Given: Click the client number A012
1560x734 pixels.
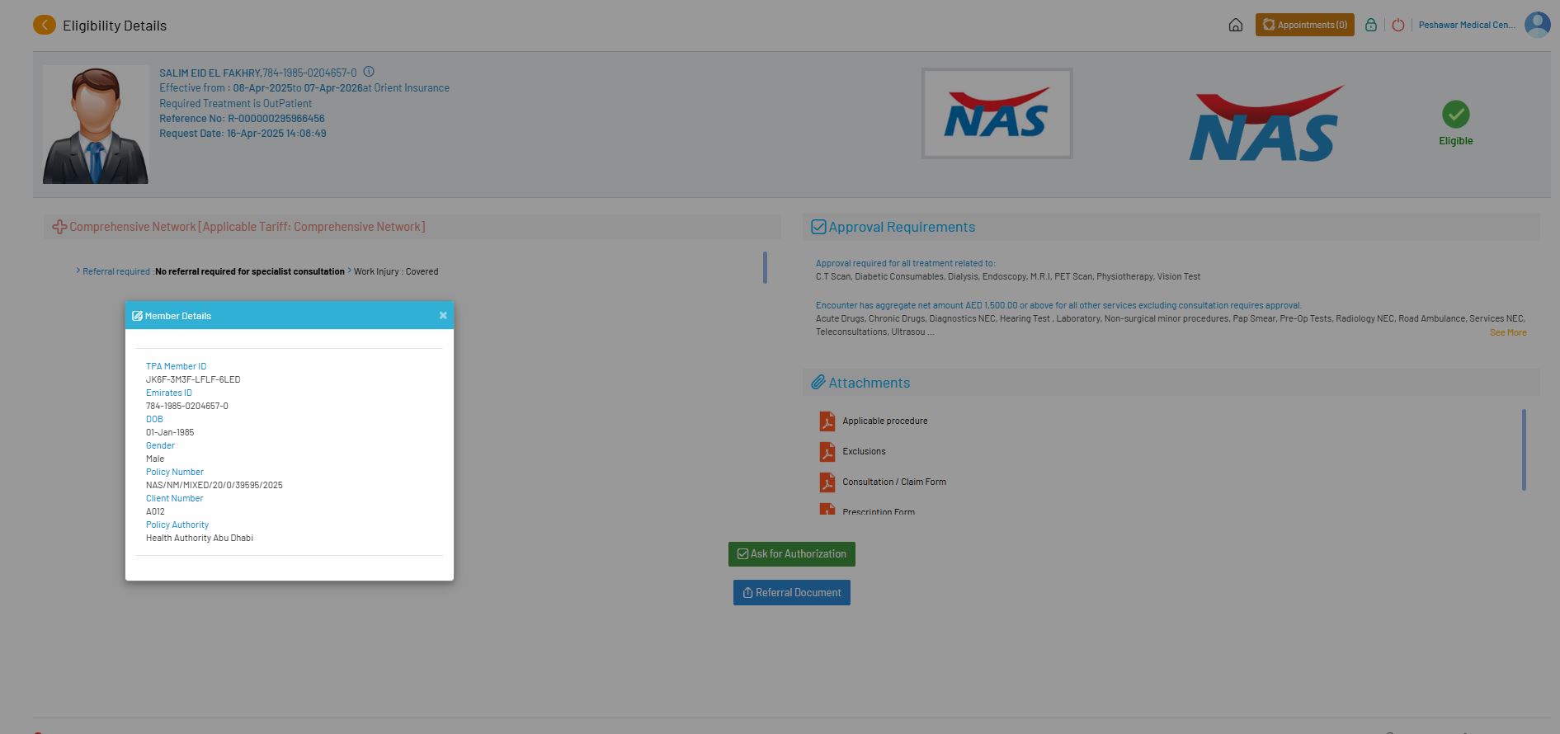Looking at the screenshot, I should pos(155,511).
